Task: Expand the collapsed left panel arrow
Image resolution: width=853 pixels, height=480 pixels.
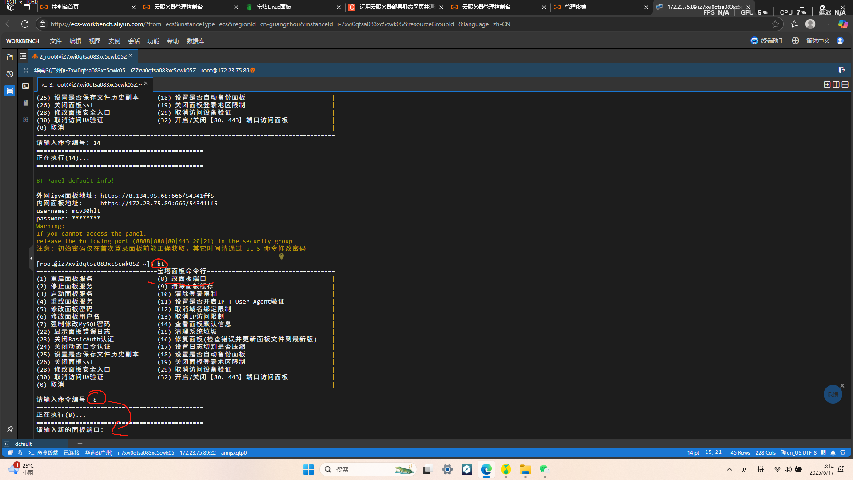Action: tap(31, 258)
